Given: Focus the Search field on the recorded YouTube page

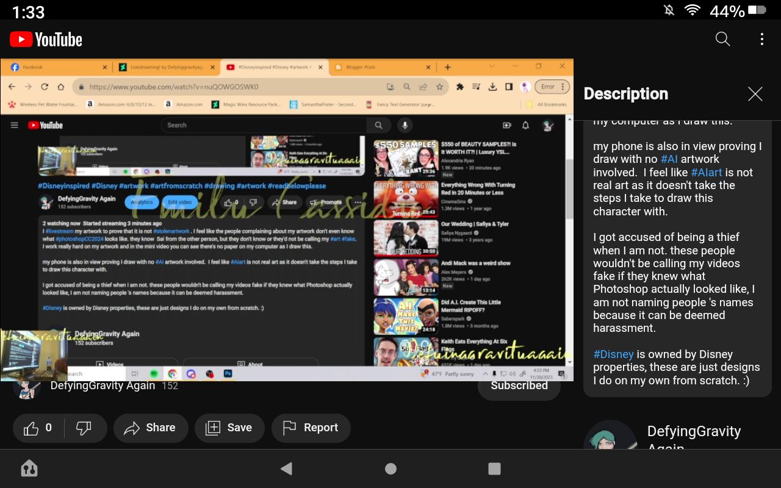Looking at the screenshot, I should tap(264, 125).
